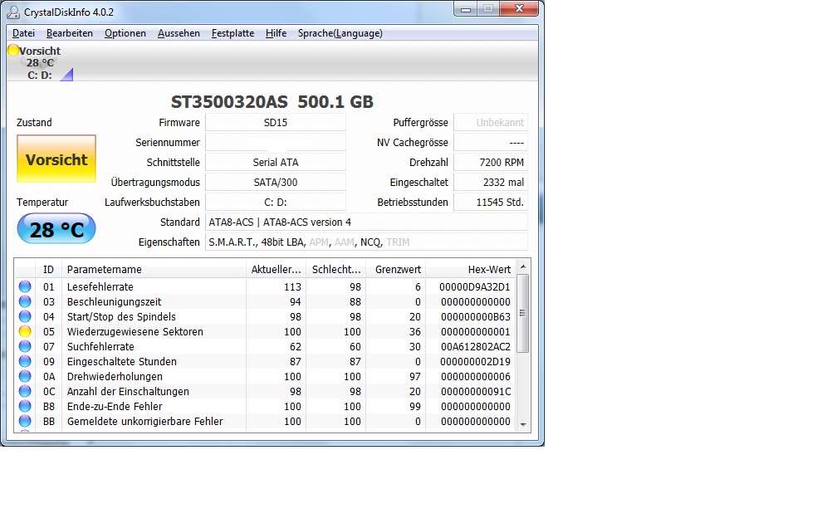The height and width of the screenshot is (523, 837).
Task: Open the Festplatte menu
Action: [x=232, y=33]
